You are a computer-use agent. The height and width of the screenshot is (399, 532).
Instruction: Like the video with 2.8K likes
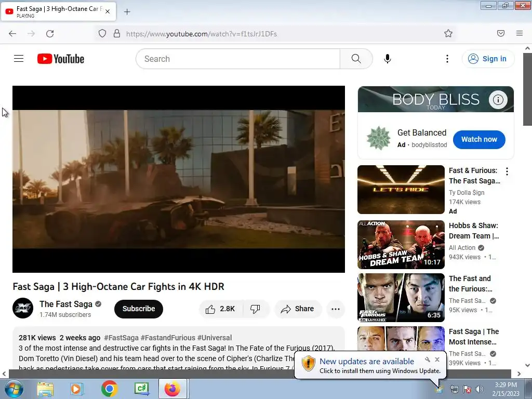220,309
